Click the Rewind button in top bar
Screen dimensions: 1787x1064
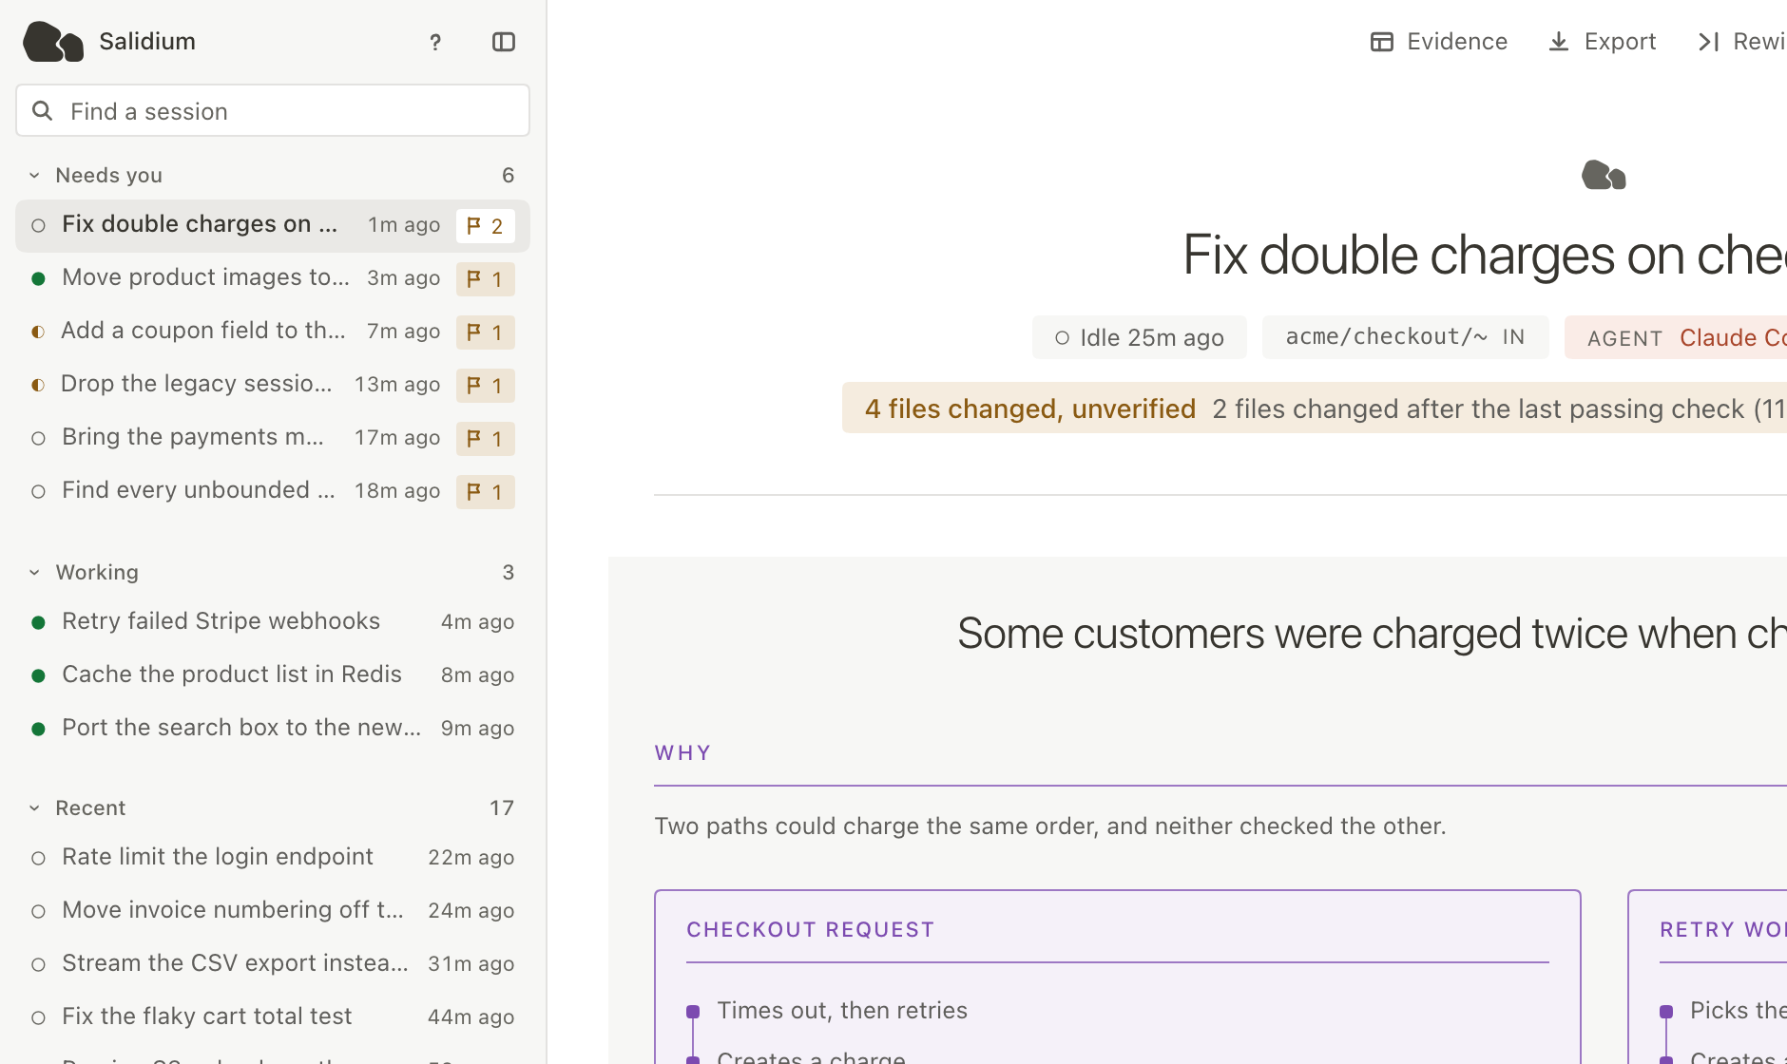(1741, 42)
